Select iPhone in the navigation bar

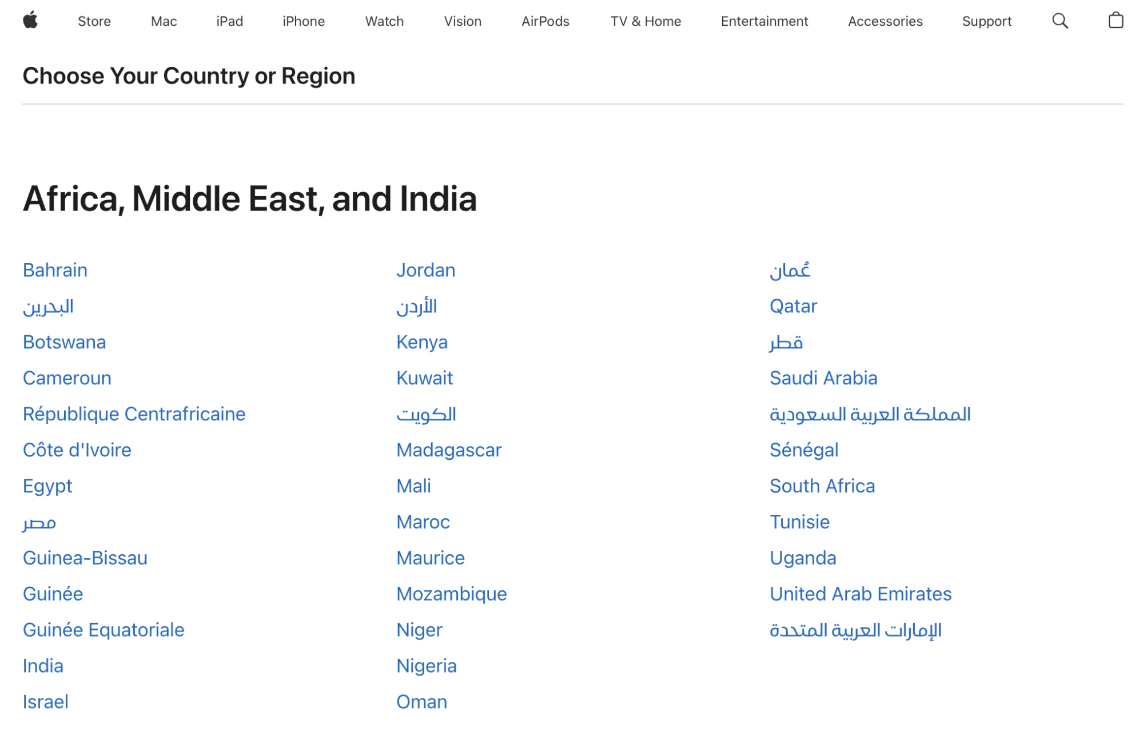tap(303, 21)
